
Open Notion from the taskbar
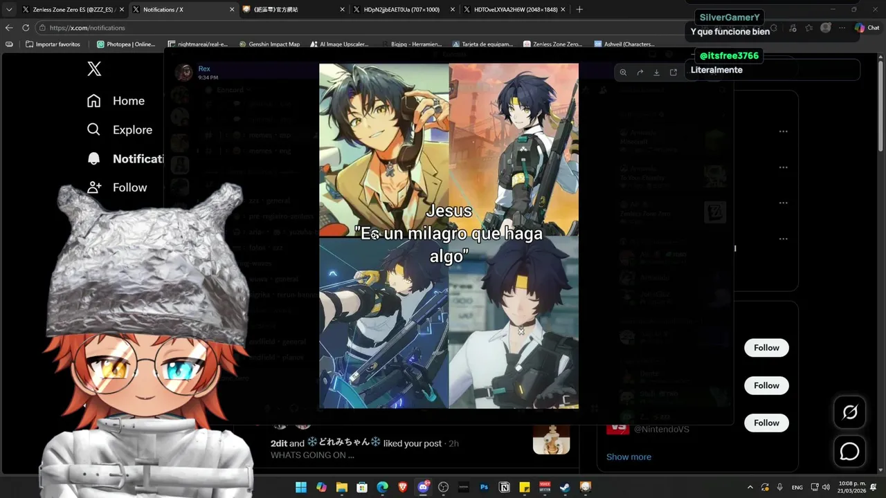pyautogui.click(x=505, y=487)
